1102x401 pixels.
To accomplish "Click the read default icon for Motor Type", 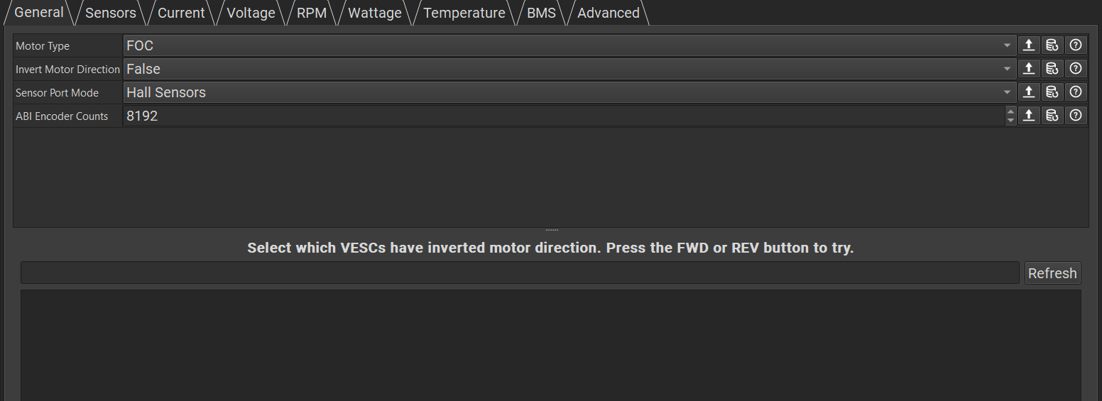I will [1052, 45].
